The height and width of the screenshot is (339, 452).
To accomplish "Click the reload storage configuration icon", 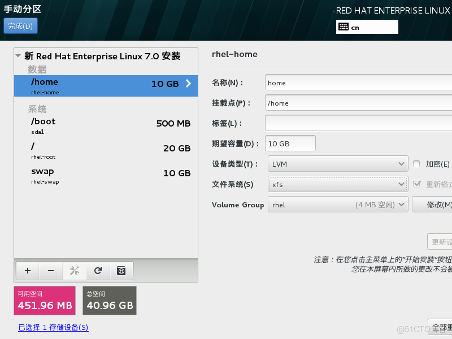I will point(97,271).
